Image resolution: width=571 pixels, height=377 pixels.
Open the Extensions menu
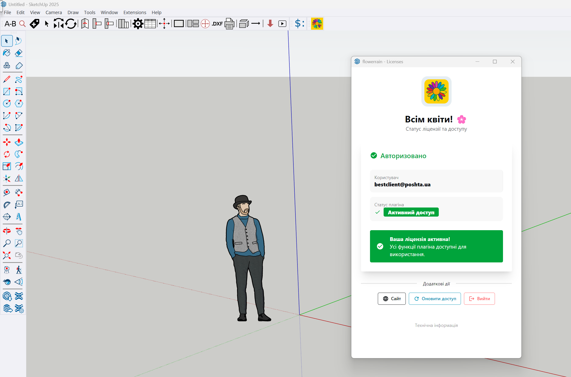135,12
